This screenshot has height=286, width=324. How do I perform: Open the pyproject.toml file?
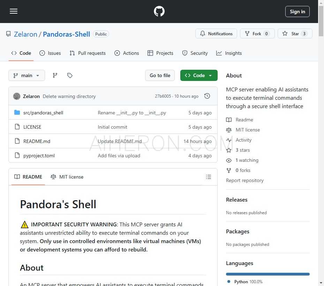39,156
